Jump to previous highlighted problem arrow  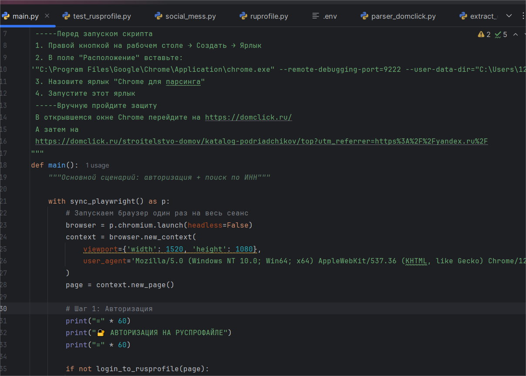click(516, 34)
